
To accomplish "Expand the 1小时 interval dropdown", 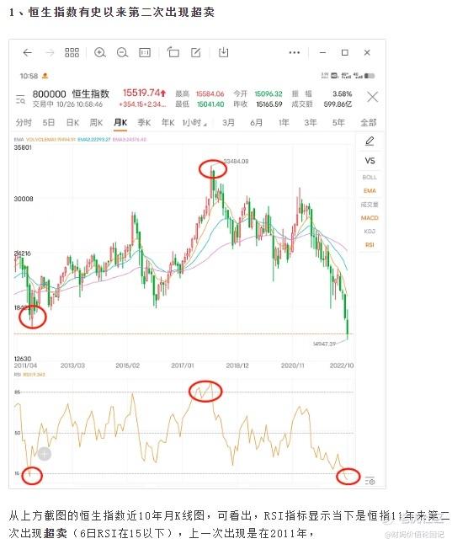I will [x=194, y=123].
